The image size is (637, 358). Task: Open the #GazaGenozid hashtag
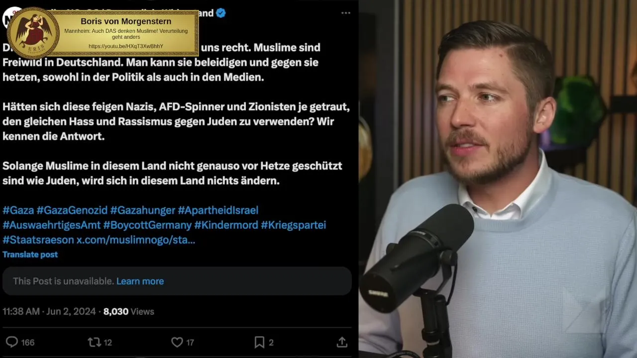click(72, 210)
